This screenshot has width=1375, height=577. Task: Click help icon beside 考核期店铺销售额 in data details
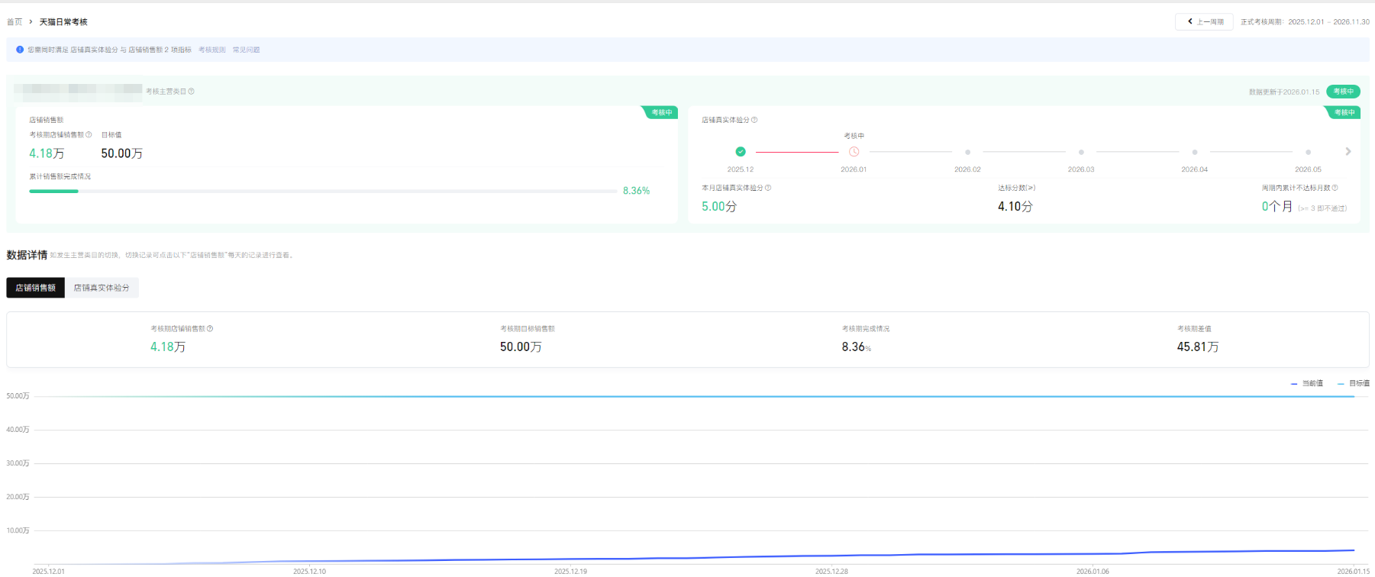coord(210,329)
